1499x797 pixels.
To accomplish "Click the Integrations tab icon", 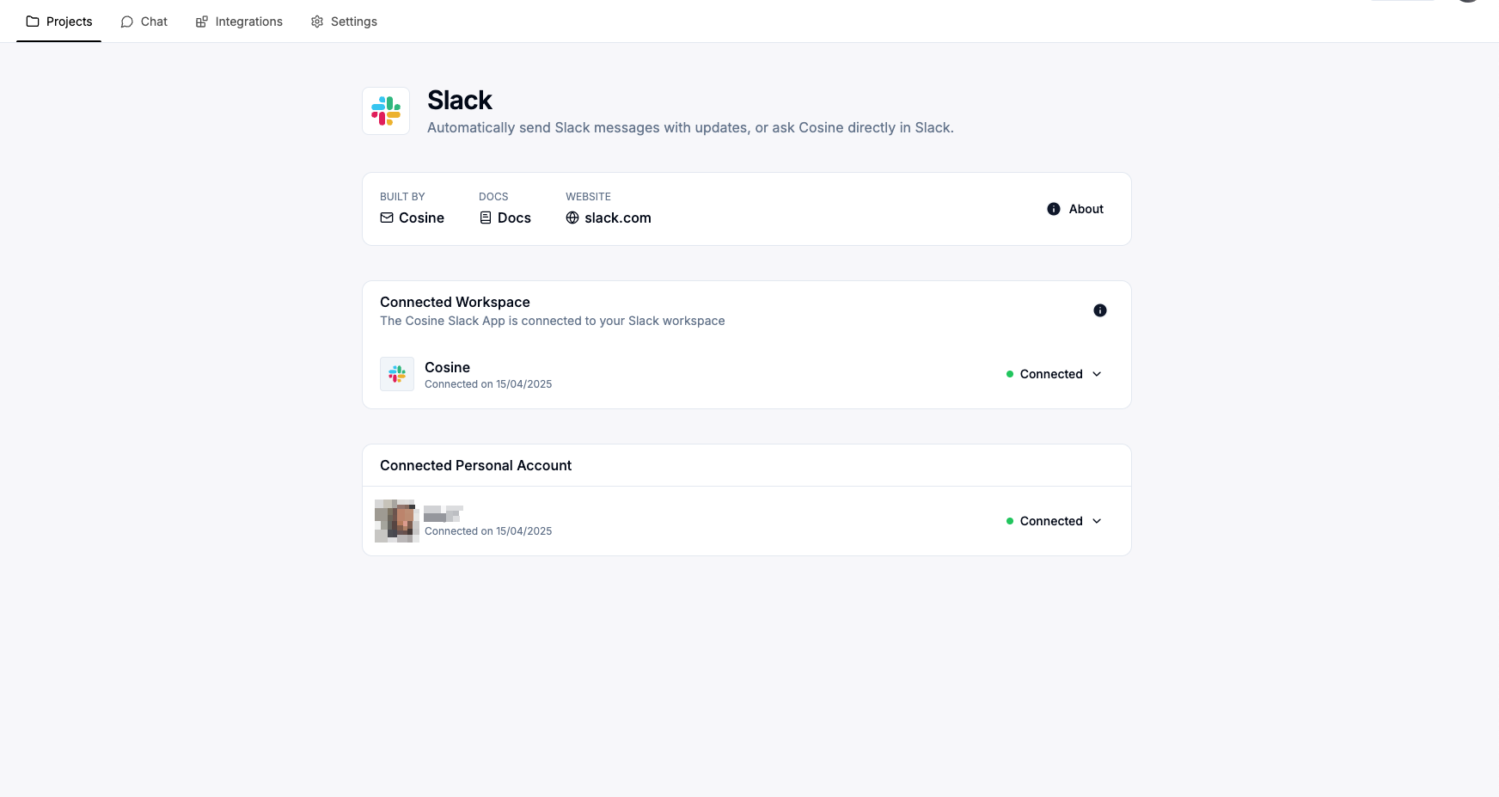I will coord(202,21).
